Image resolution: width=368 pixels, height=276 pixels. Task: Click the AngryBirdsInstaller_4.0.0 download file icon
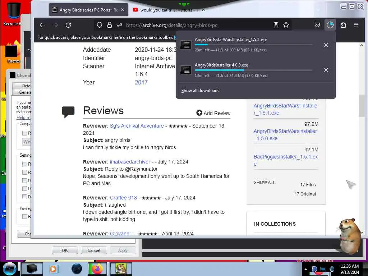(x=186, y=70)
